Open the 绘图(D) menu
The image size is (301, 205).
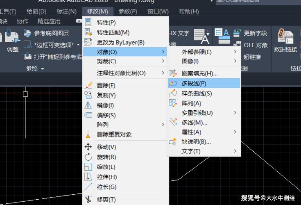[x=36, y=11]
